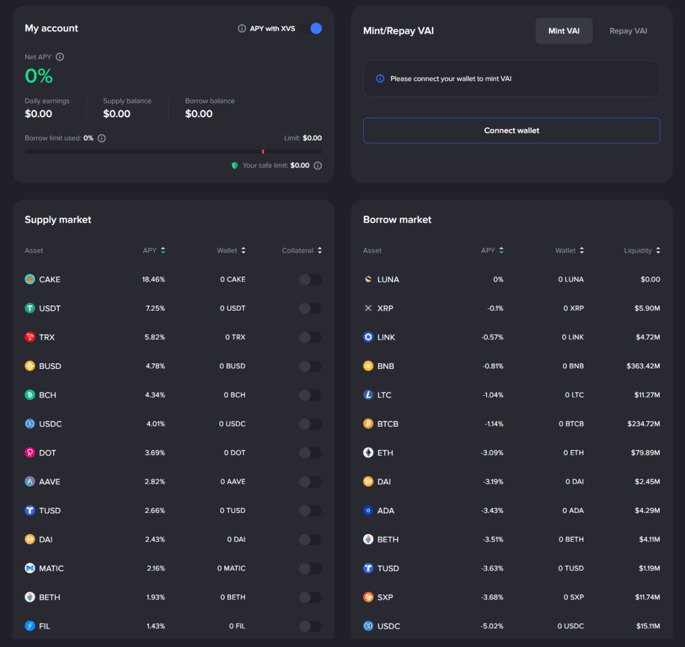Open the DAI row in Supply market
The image size is (685, 647).
click(173, 540)
